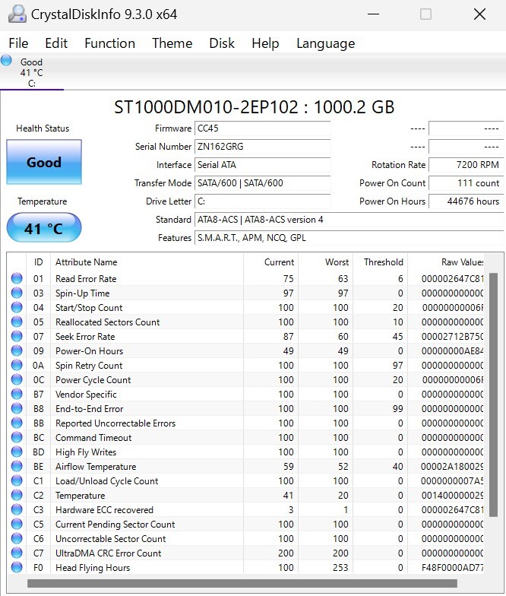Image resolution: width=506 pixels, height=596 pixels.
Task: Open the Theme menu
Action: coord(172,43)
